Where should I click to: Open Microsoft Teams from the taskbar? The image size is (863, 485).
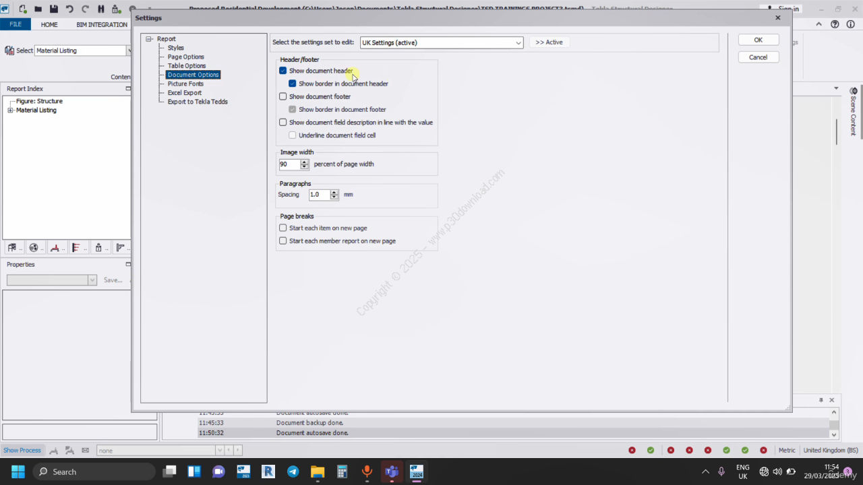point(391,472)
